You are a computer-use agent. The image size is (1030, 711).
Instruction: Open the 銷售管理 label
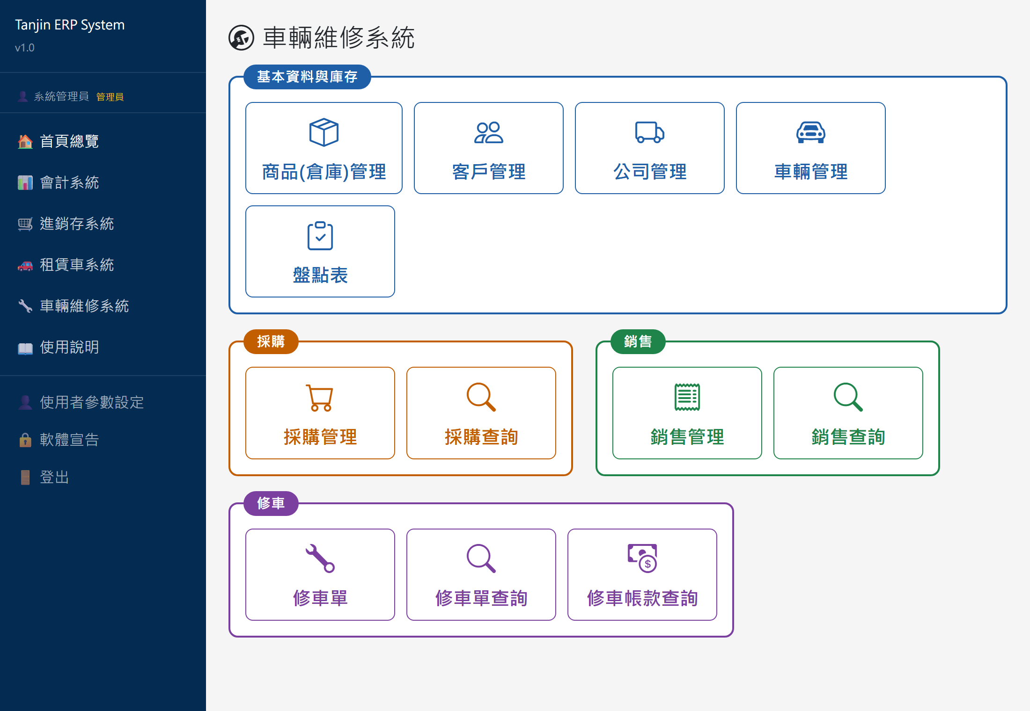point(687,437)
